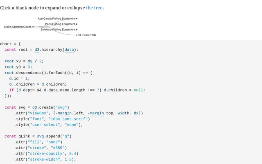Open "the tree" link in the description

(94, 7)
